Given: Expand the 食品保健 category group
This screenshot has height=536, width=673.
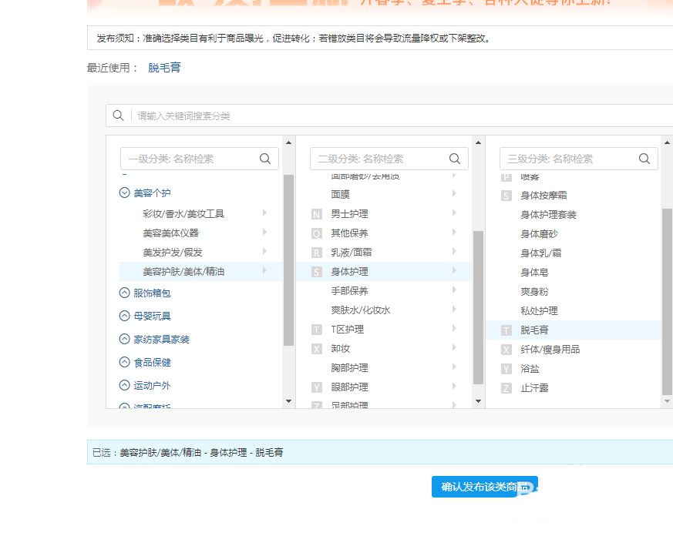Looking at the screenshot, I should coord(124,362).
